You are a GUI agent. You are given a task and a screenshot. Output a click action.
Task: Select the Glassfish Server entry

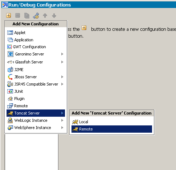(x=36, y=62)
